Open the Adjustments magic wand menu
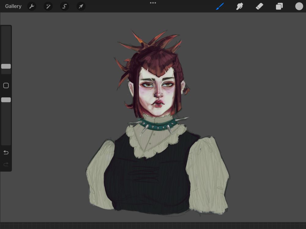This screenshot has height=229, width=306. coord(48,6)
